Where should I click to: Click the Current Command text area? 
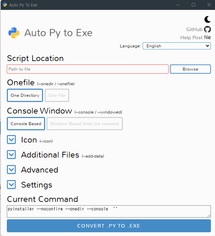(109, 211)
